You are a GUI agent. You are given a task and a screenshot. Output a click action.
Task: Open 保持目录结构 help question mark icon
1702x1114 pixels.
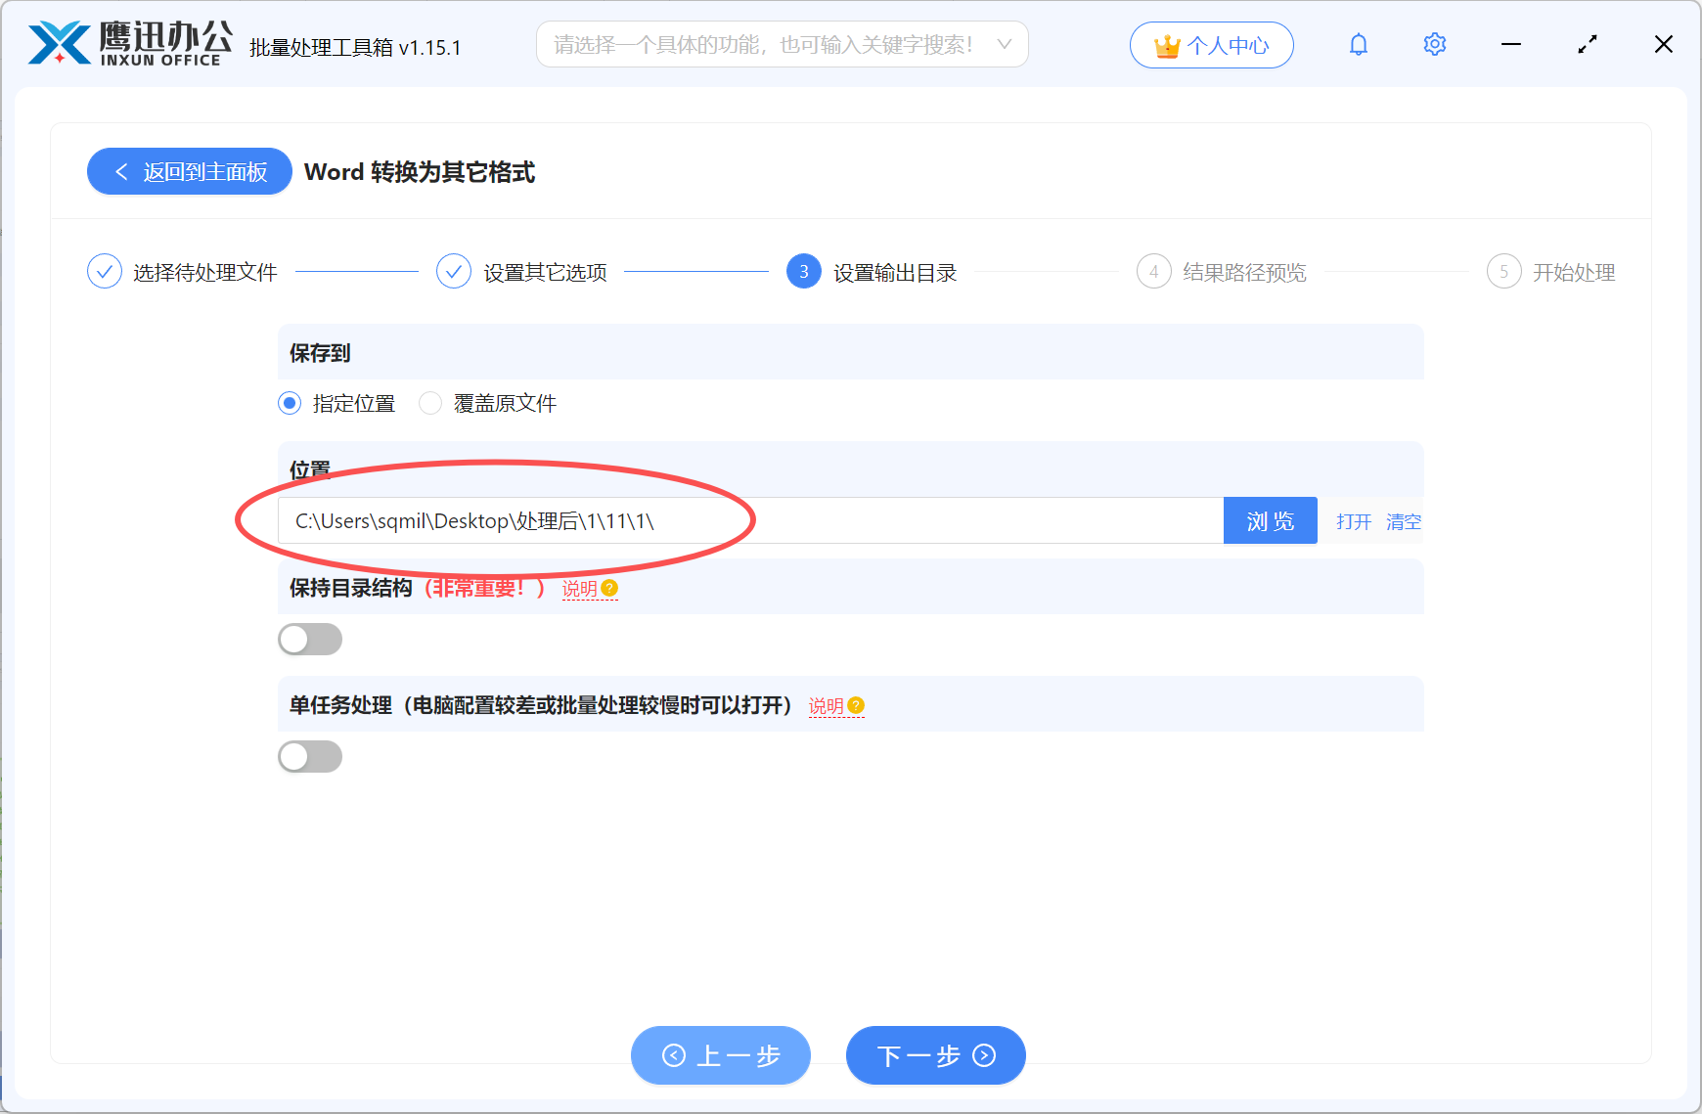click(x=610, y=588)
